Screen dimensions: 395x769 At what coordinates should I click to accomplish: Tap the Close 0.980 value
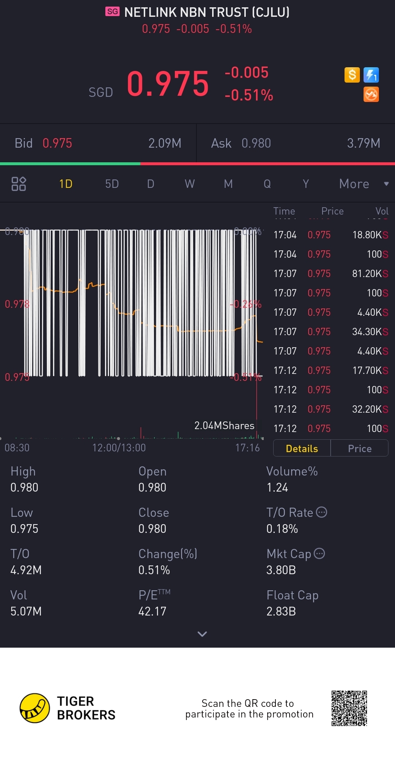[152, 529]
